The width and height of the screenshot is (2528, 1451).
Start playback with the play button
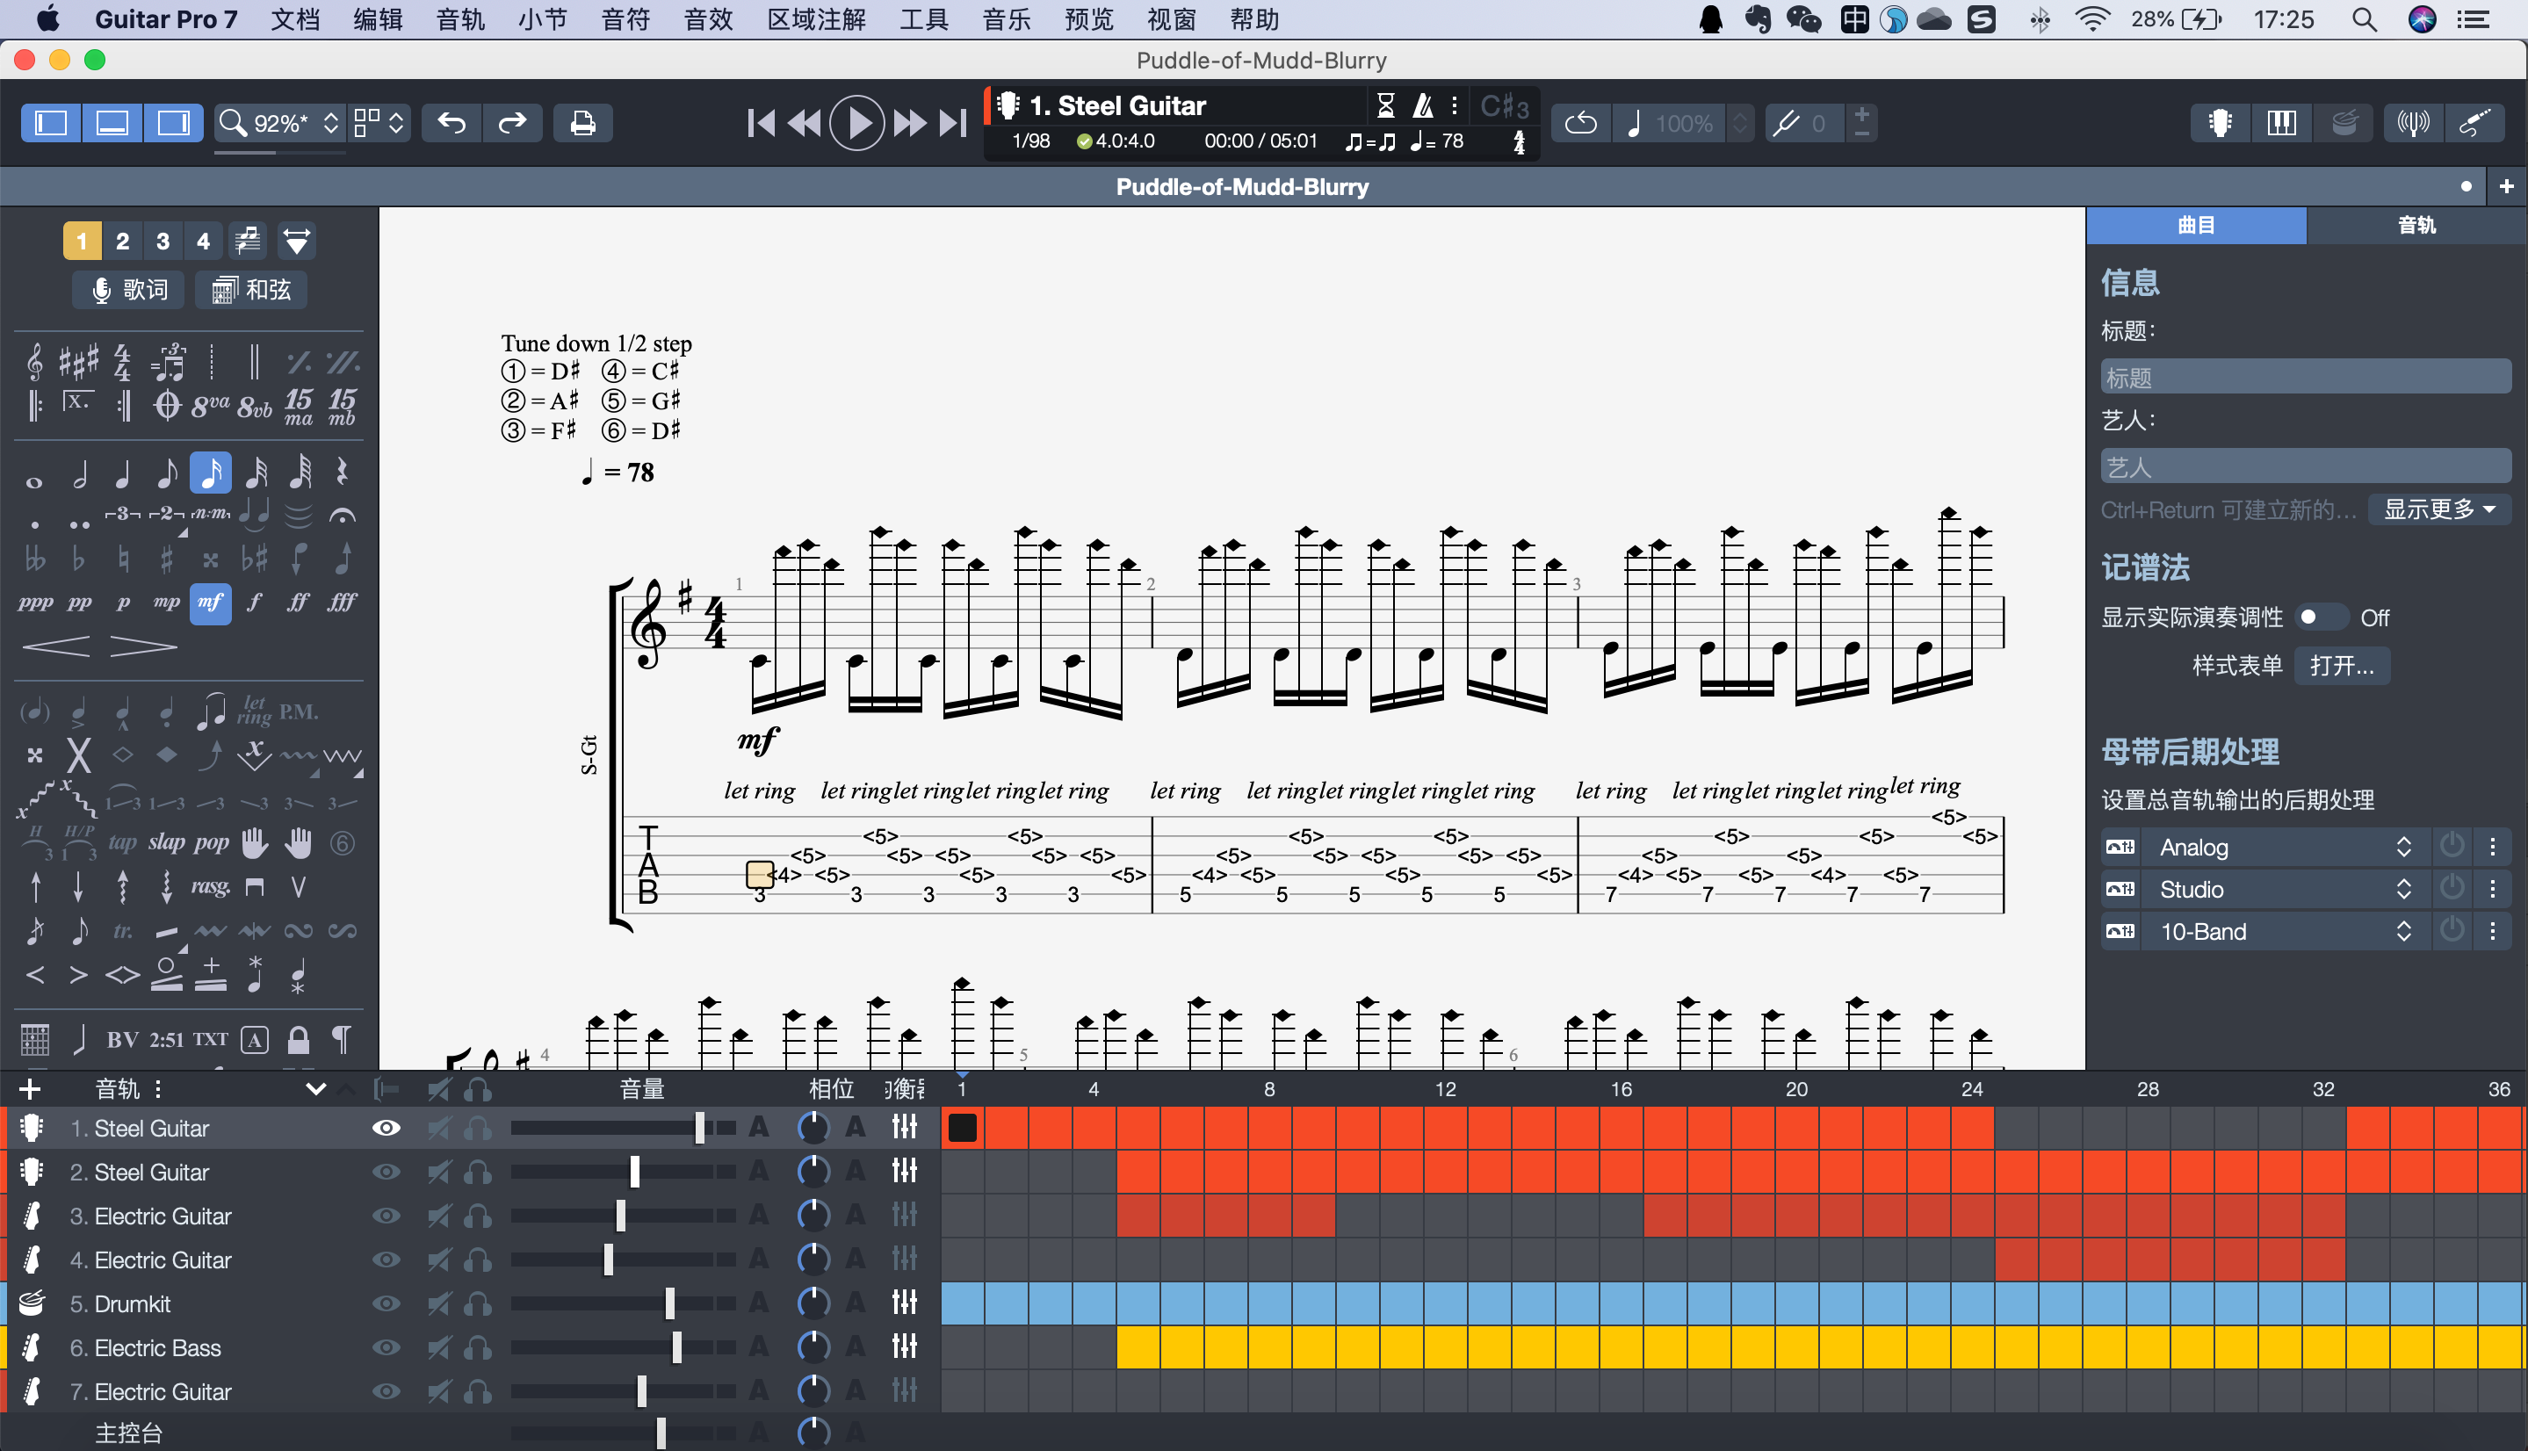[x=857, y=124]
